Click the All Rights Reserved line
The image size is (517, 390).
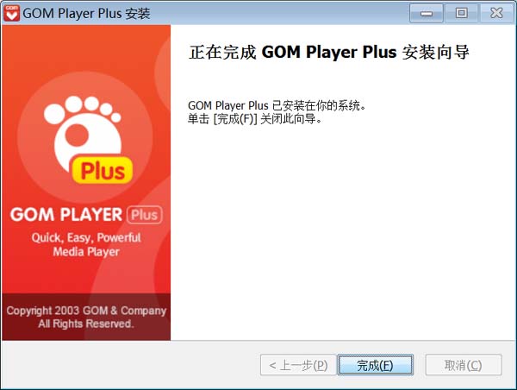(x=86, y=324)
